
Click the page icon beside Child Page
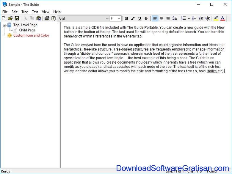click(x=15, y=30)
